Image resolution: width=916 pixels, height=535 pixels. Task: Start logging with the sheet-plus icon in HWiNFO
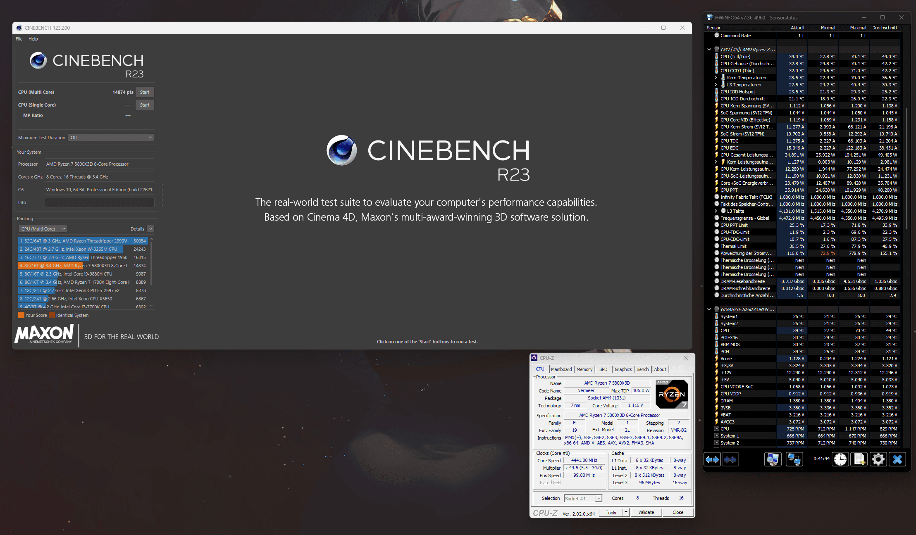coord(859,459)
